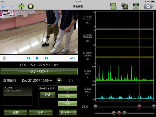Select the green handle on lower range slider
The width and height of the screenshot is (156, 117).
124,113
